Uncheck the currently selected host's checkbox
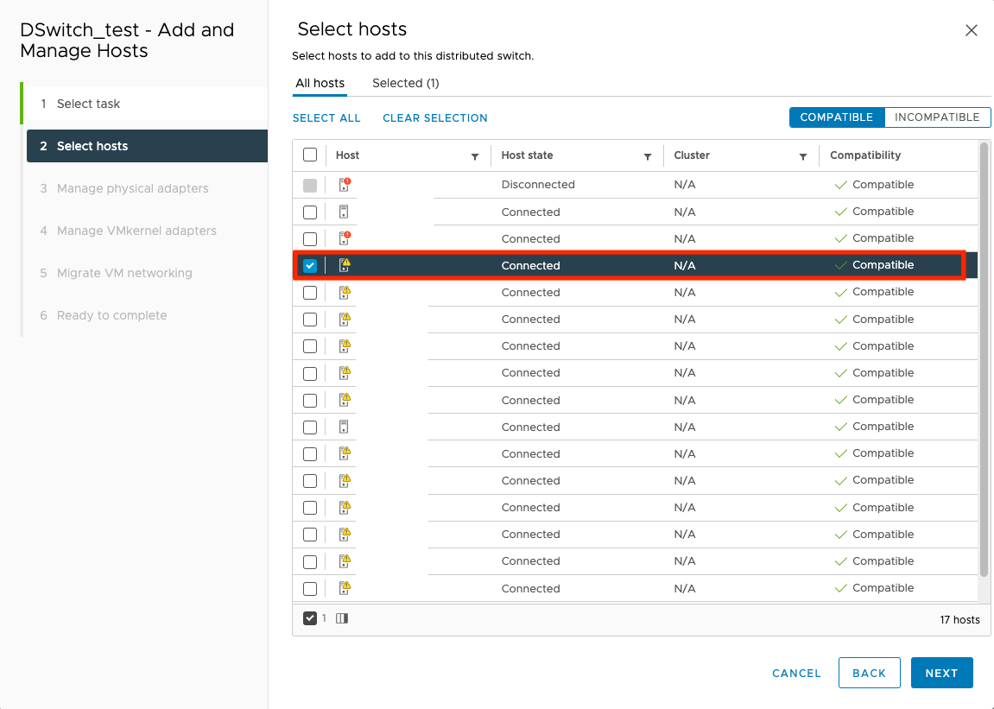This screenshot has height=709, width=994. tap(310, 265)
